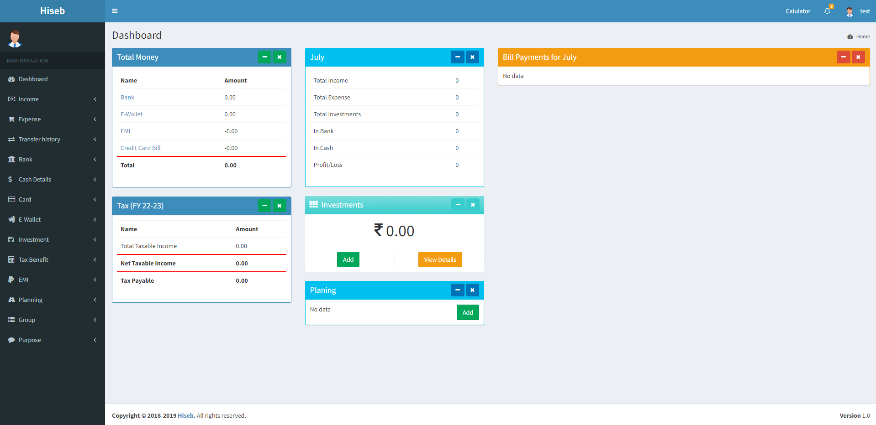Viewport: 876px width, 425px height.
Task: Click the Home breadcrumb link
Action: 863,36
